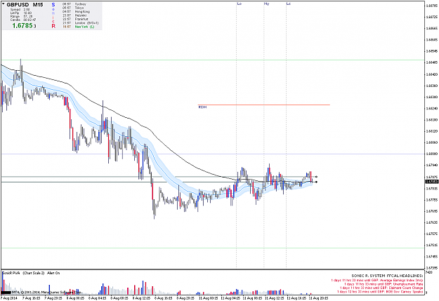Click the MetaQuotes copyright text
439x301 pixels.
46,293
